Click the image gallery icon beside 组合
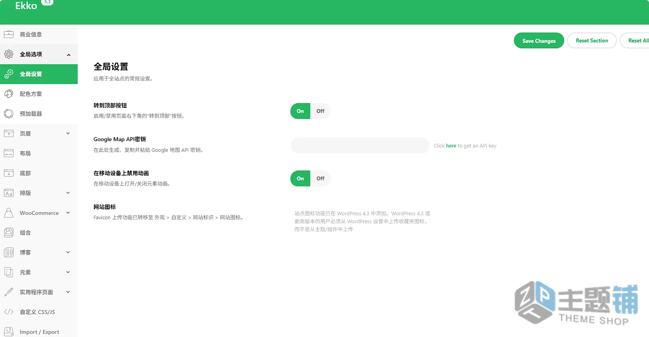This screenshot has width=649, height=337. click(9, 233)
